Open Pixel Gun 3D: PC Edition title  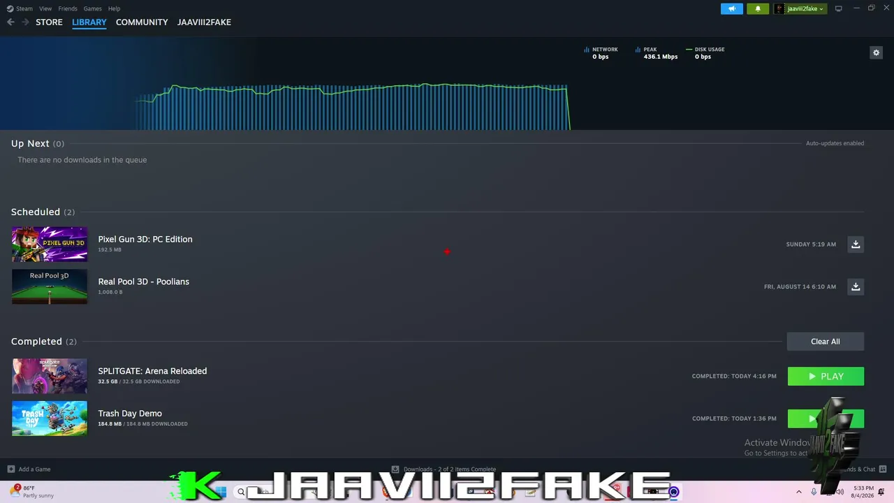(x=145, y=239)
